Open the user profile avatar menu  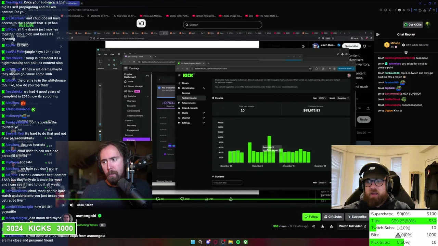[428, 25]
